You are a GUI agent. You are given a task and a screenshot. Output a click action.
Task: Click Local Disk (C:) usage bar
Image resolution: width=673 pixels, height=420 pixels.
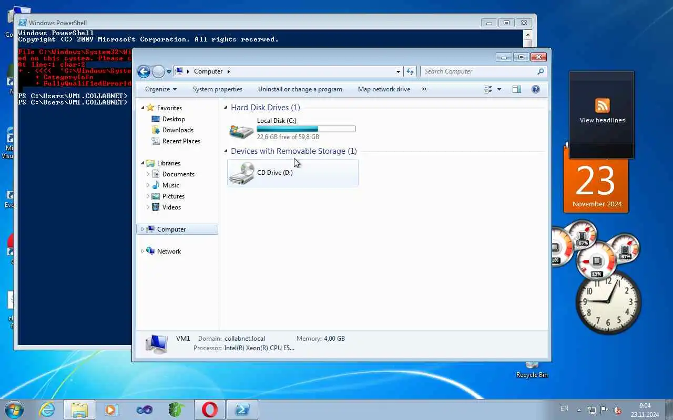click(306, 129)
